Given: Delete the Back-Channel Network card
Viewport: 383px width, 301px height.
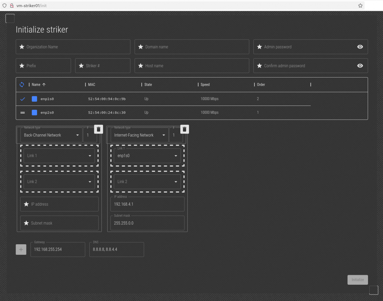Looking at the screenshot, I should point(99,129).
